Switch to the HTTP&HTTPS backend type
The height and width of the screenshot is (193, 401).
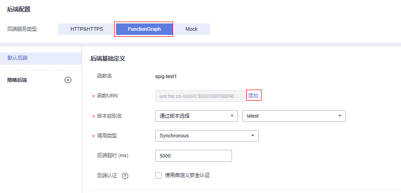[87, 29]
